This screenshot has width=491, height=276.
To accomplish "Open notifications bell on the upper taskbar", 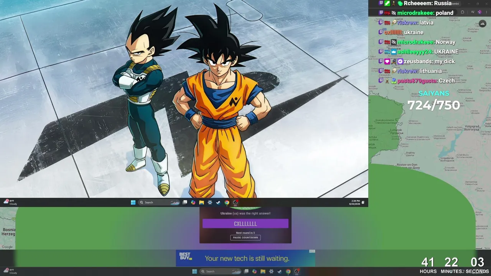I will pos(363,202).
